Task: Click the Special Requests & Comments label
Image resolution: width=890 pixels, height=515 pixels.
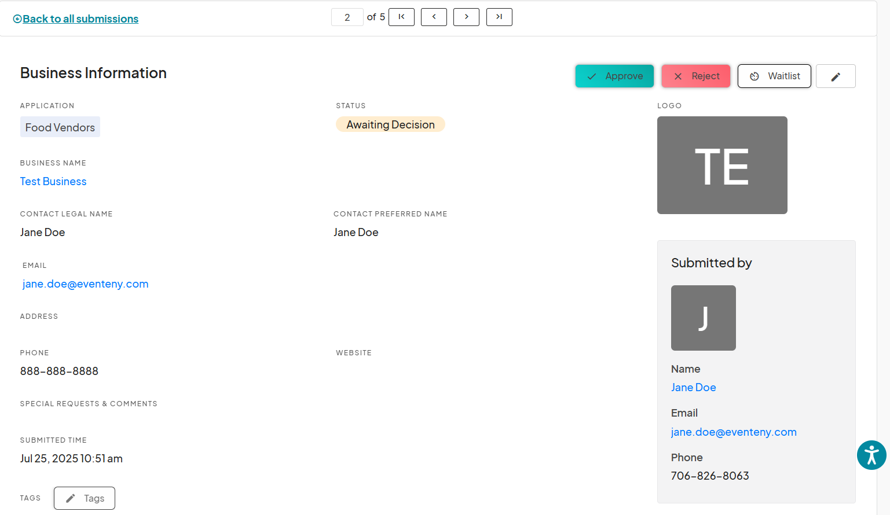Action: (x=89, y=404)
